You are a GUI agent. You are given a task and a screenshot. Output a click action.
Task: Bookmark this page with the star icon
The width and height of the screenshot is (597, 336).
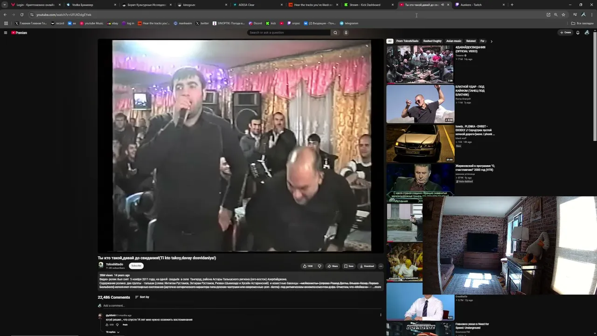coord(563,14)
